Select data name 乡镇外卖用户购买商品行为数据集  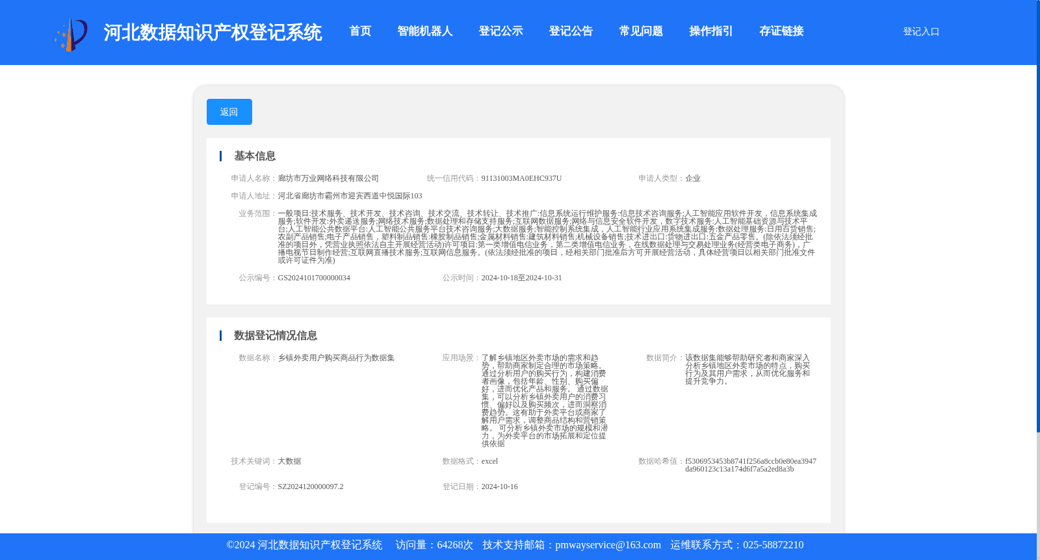336,358
